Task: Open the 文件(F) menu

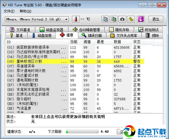Action: point(9,11)
